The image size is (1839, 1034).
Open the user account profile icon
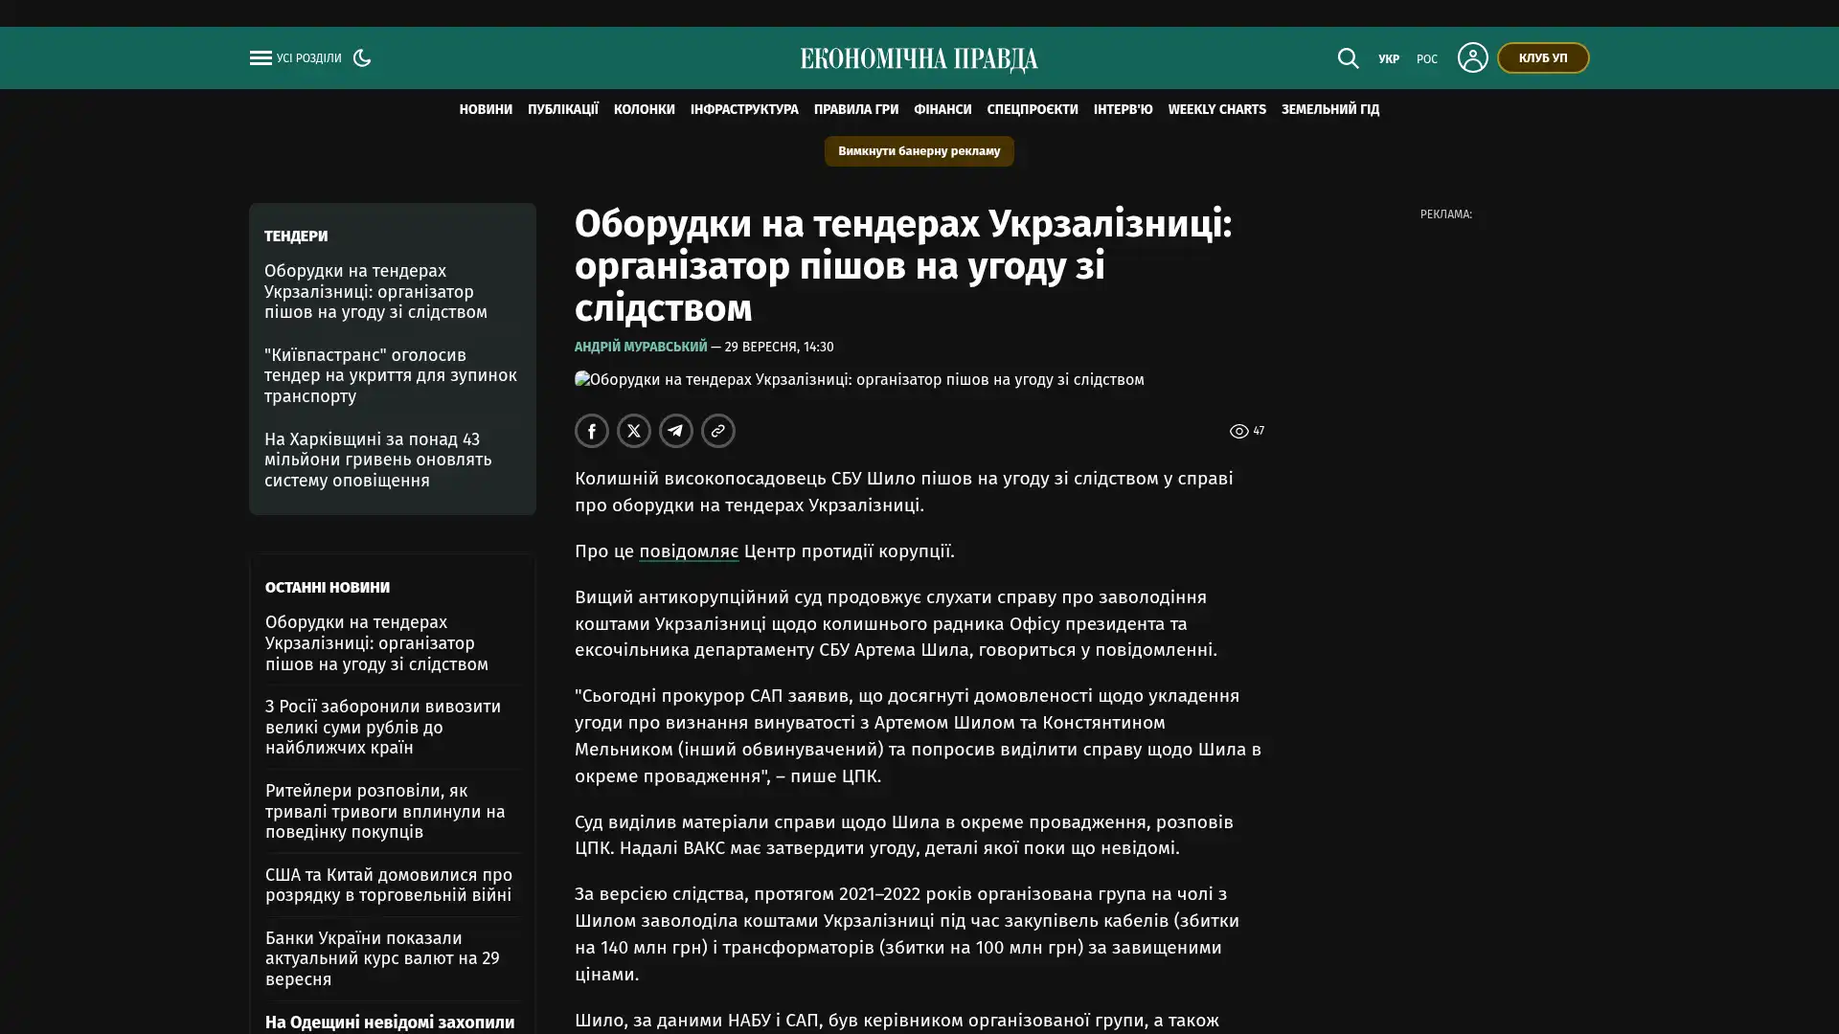[x=1472, y=57]
